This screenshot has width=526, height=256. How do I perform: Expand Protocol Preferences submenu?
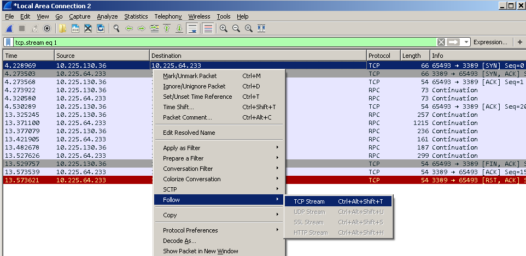219,230
